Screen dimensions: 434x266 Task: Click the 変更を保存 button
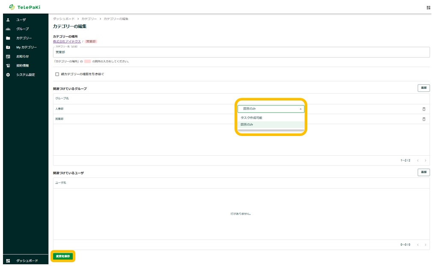[63, 256]
